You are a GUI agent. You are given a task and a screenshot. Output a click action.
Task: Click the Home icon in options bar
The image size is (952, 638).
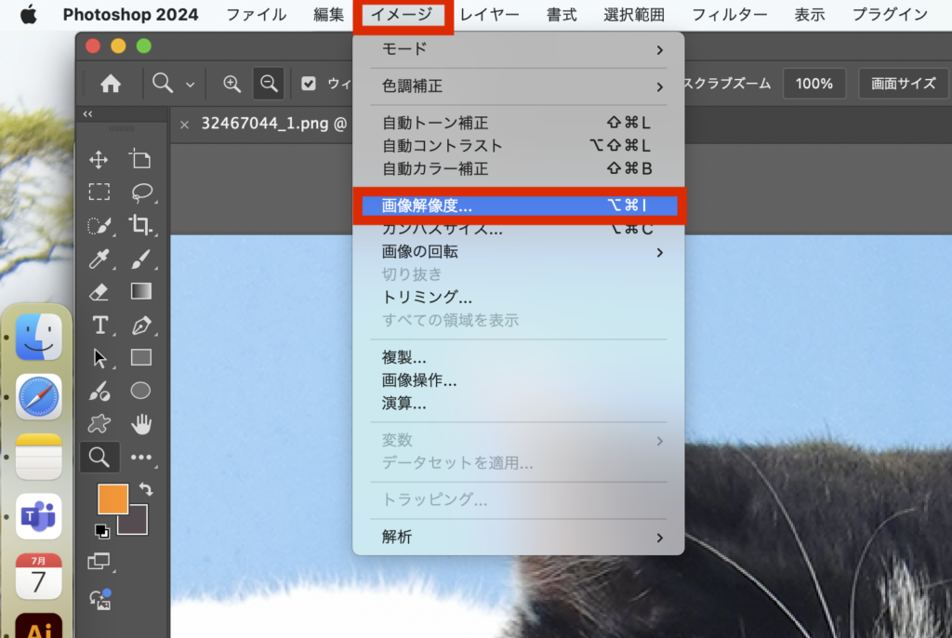111,84
